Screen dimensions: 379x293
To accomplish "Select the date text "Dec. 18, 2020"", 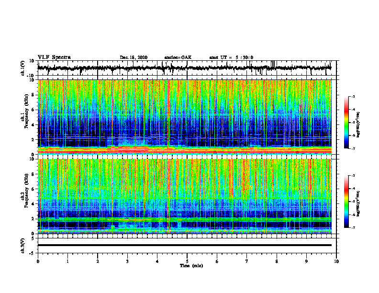I will pos(134,57).
